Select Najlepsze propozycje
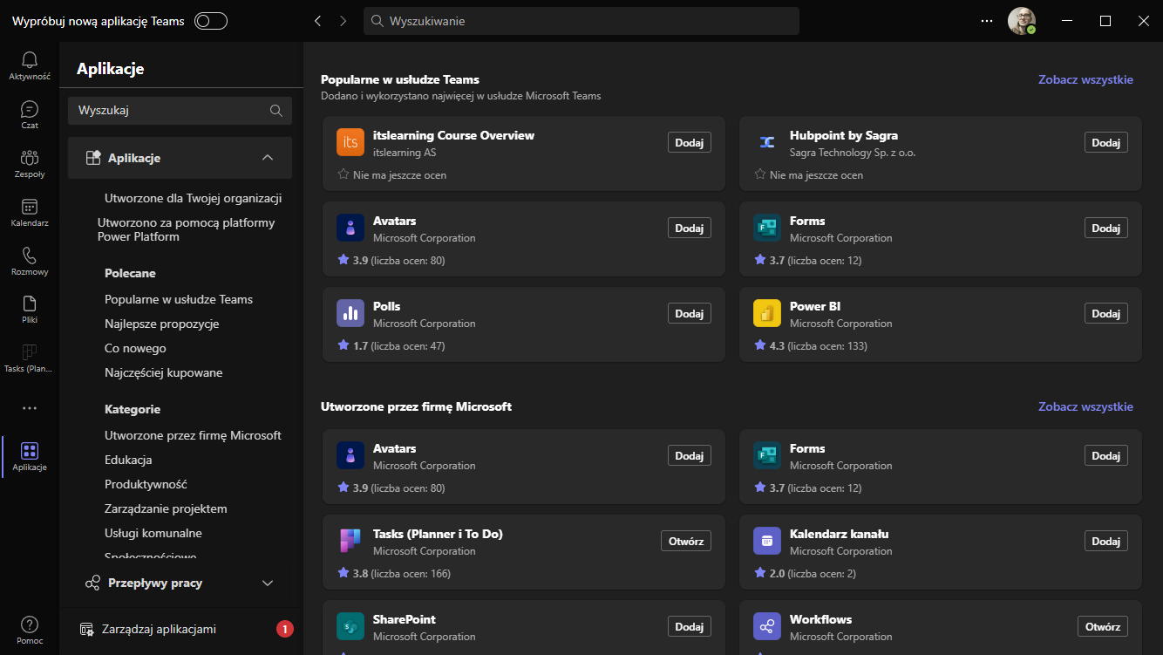Screen dimensions: 1163x655 coord(162,324)
